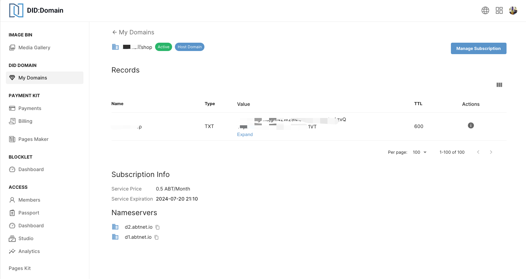The width and height of the screenshot is (526, 279).
Task: Open Pages Maker from sidebar
Action: (33, 139)
